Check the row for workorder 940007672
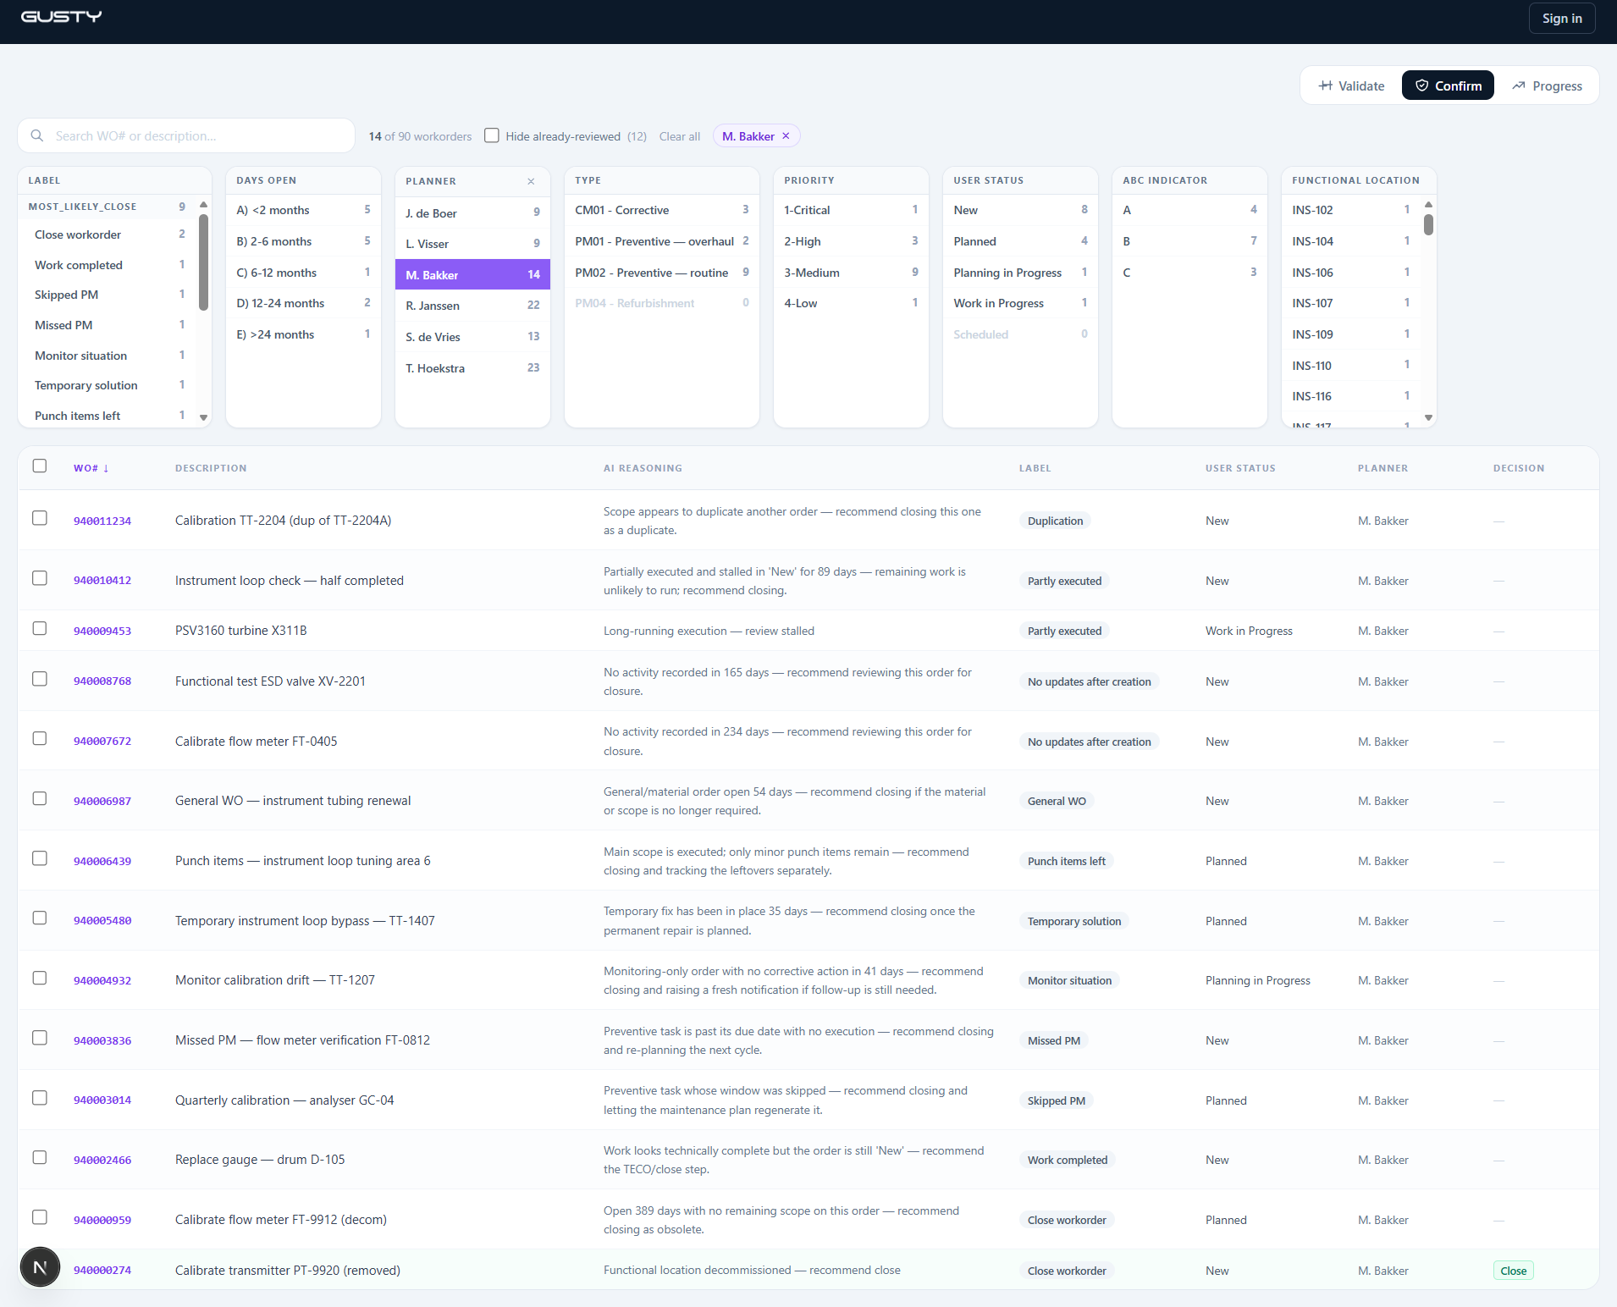1617x1307 pixels. click(40, 738)
